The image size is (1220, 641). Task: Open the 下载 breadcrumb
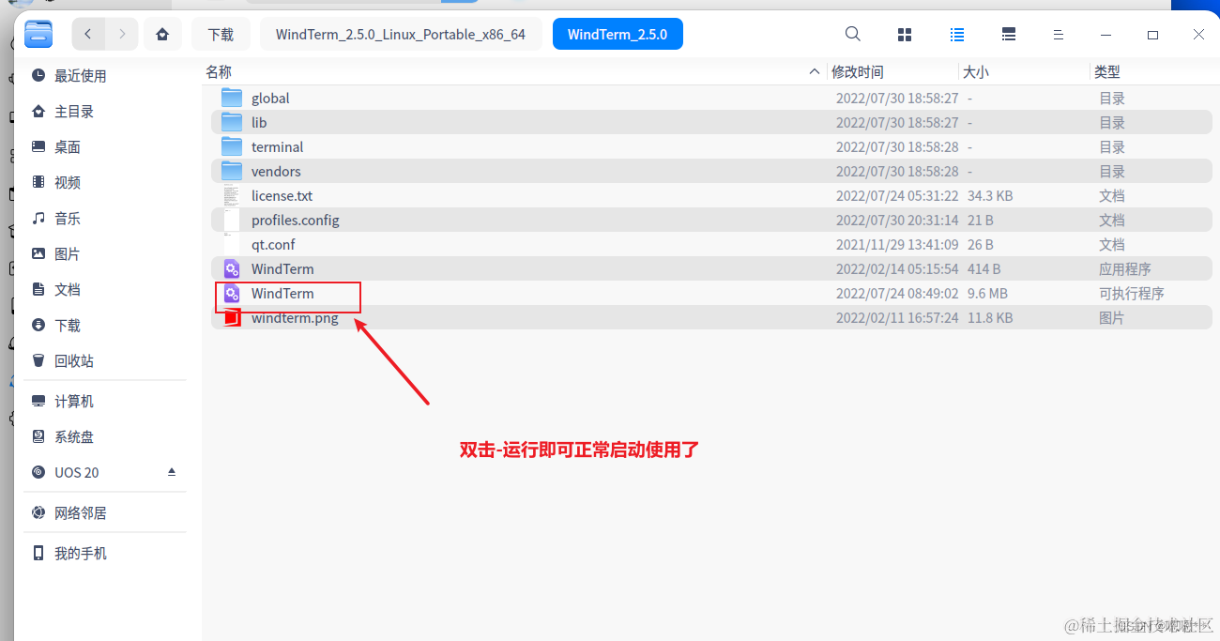[x=221, y=34]
